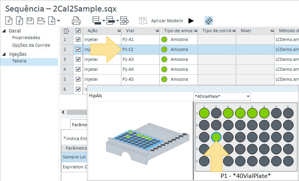The height and width of the screenshot is (181, 299).
Task: Click the run sequence play arrow
Action: point(191,21)
